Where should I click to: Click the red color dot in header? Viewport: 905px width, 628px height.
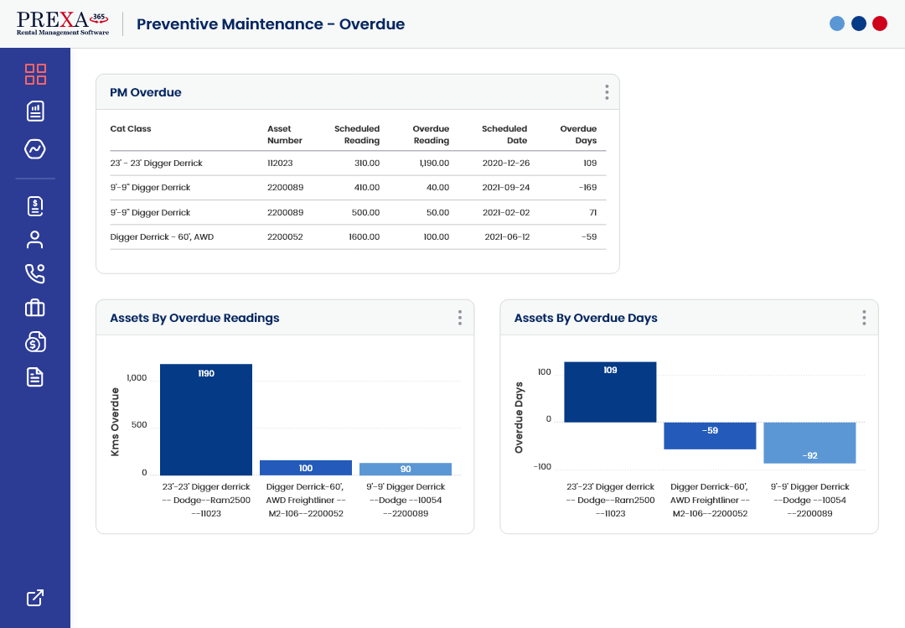880,23
